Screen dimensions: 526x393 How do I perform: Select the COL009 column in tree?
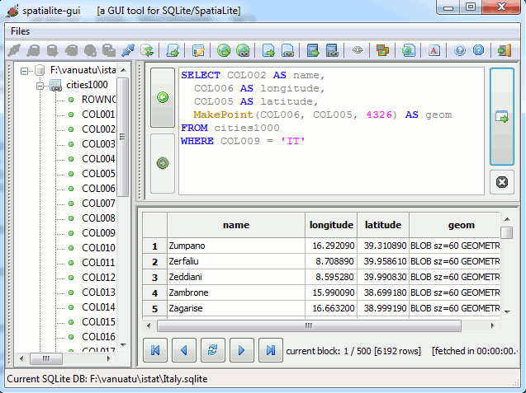pyautogui.click(x=98, y=233)
